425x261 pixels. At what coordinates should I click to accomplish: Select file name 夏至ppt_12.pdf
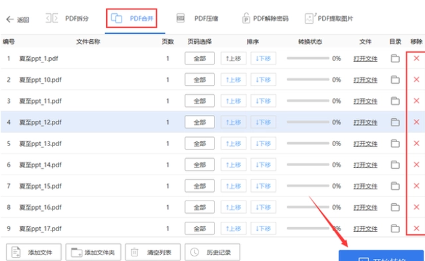click(x=41, y=122)
